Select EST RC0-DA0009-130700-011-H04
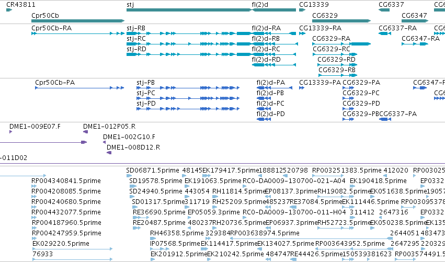The width and height of the screenshot is (445, 262). coord(244,218)
